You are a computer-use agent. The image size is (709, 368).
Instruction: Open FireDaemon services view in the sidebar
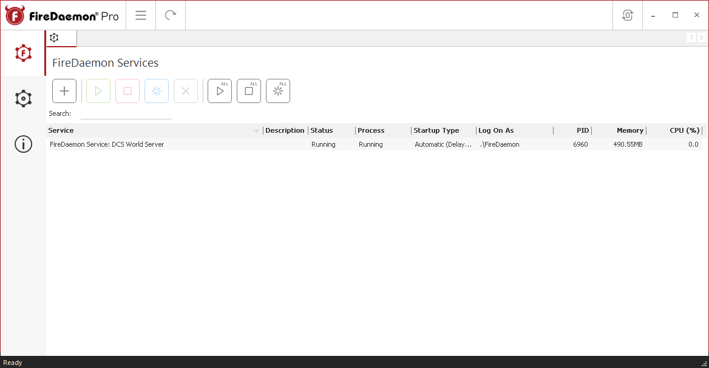(x=23, y=53)
